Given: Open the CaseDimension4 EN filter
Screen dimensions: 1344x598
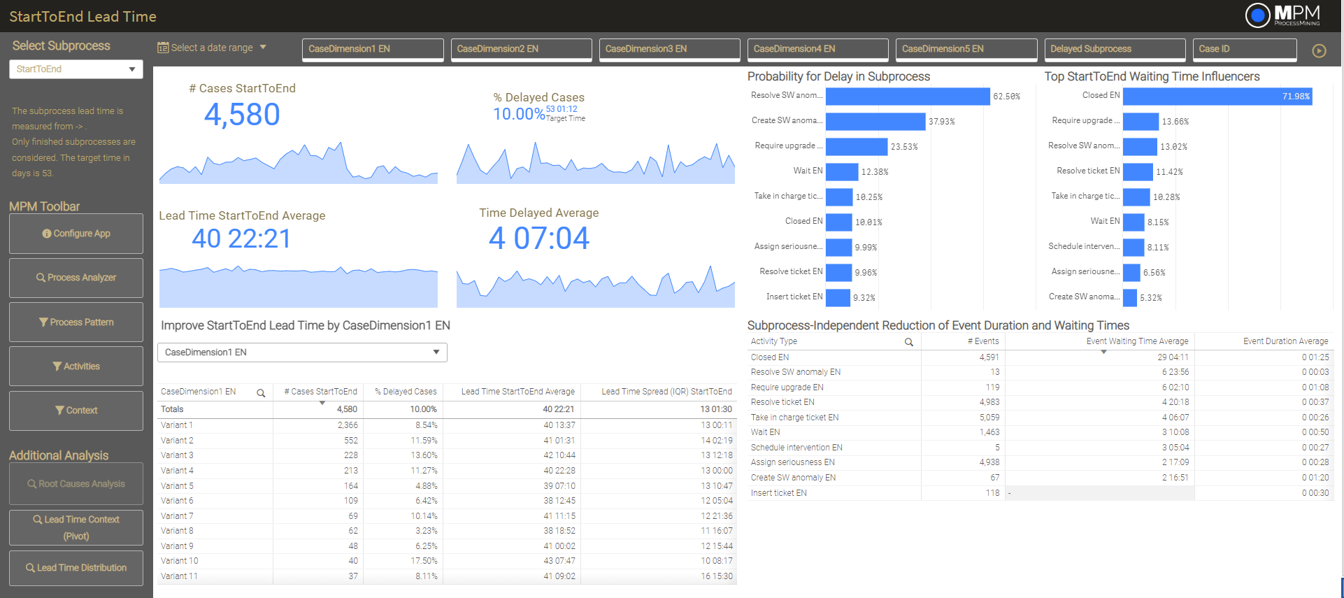Looking at the screenshot, I should (x=817, y=49).
